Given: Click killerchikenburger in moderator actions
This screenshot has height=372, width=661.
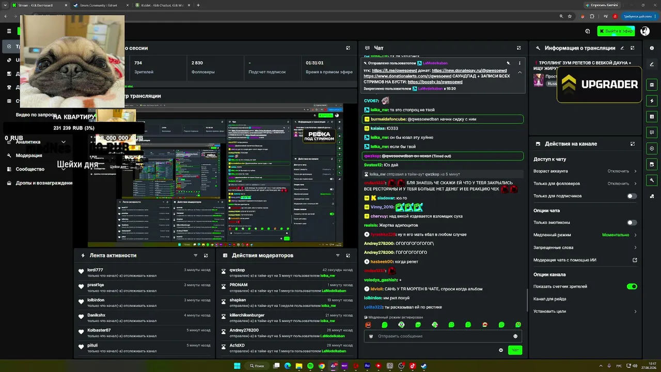Looking at the screenshot, I should coord(247,315).
